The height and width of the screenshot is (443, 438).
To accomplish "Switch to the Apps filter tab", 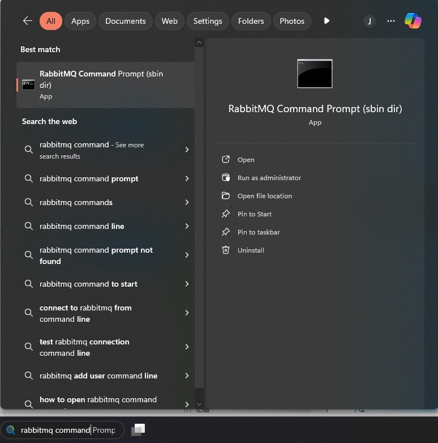I will tap(80, 21).
